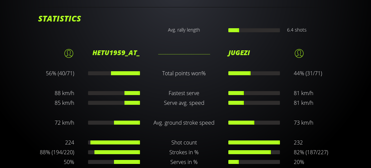Screen dimensions: 371x168
Task: Click the profile icon beside HETU1959_AT_
Action: click(x=69, y=53)
